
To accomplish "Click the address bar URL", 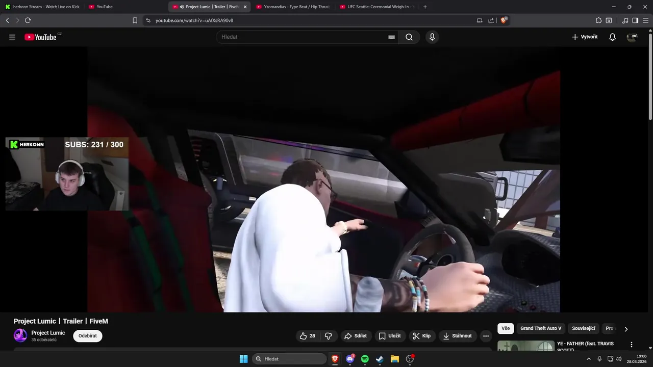I will (194, 20).
